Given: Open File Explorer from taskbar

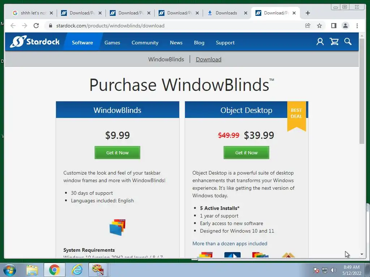Looking at the screenshot, I should click(x=32, y=270).
